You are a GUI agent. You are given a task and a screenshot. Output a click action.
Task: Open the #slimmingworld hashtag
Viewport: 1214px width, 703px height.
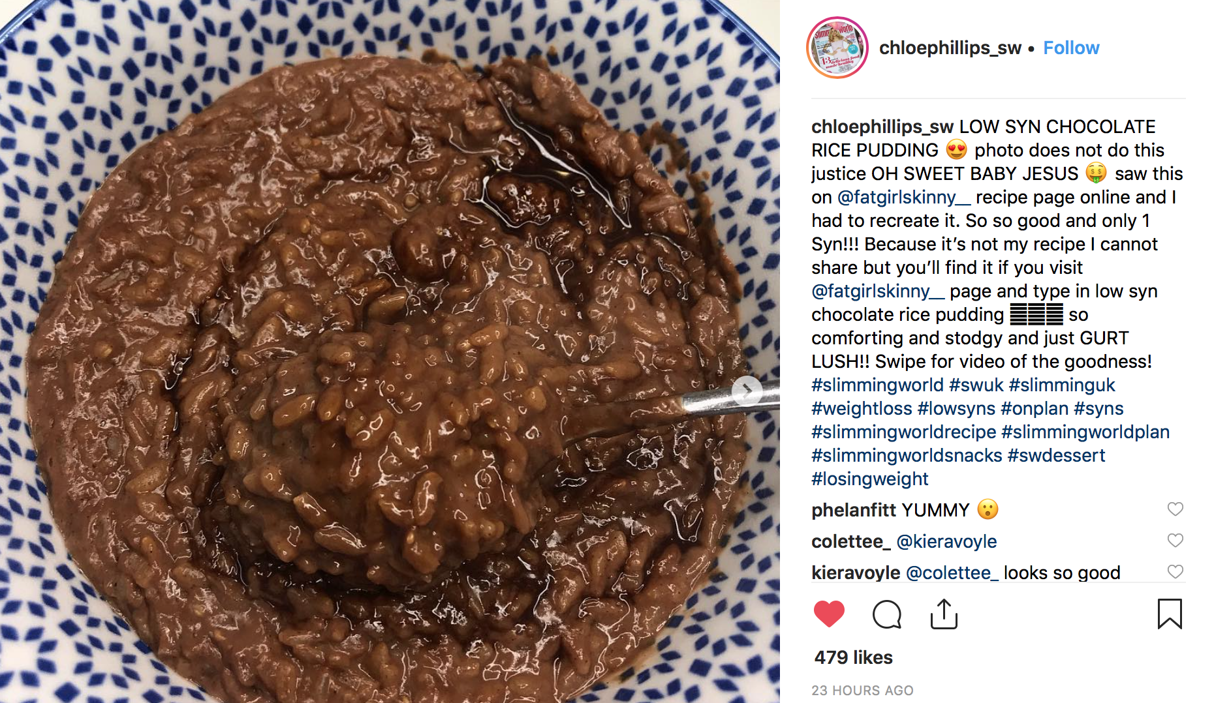[x=877, y=385]
